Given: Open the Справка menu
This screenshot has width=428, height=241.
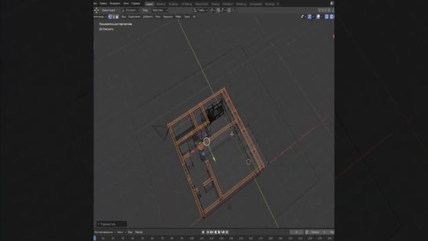Looking at the screenshot, I should coord(136,3).
